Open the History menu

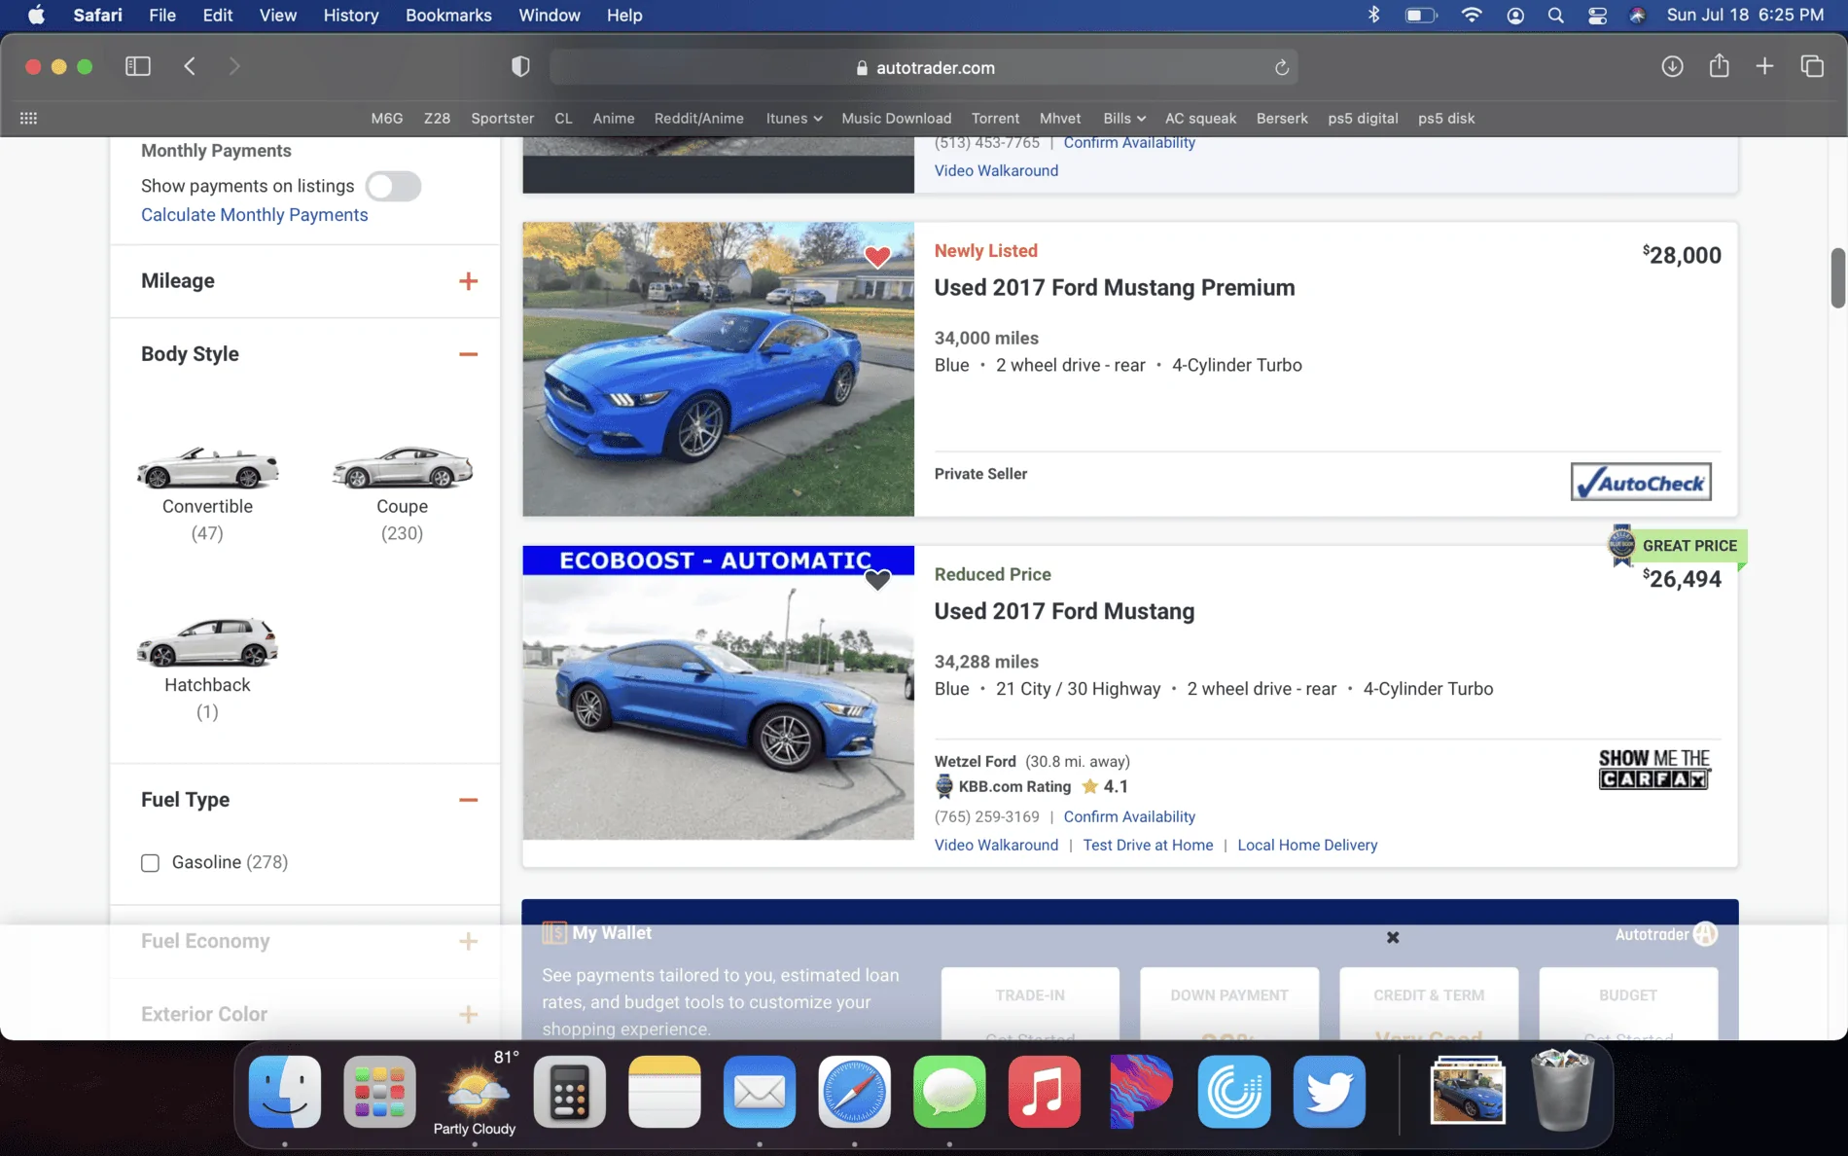(350, 15)
